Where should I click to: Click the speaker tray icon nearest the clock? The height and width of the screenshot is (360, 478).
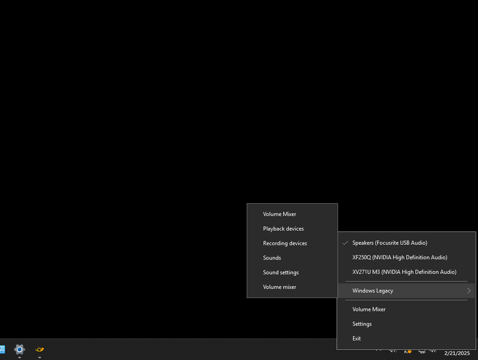pos(434,351)
